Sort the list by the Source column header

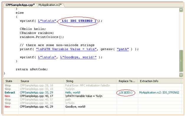(41, 81)
